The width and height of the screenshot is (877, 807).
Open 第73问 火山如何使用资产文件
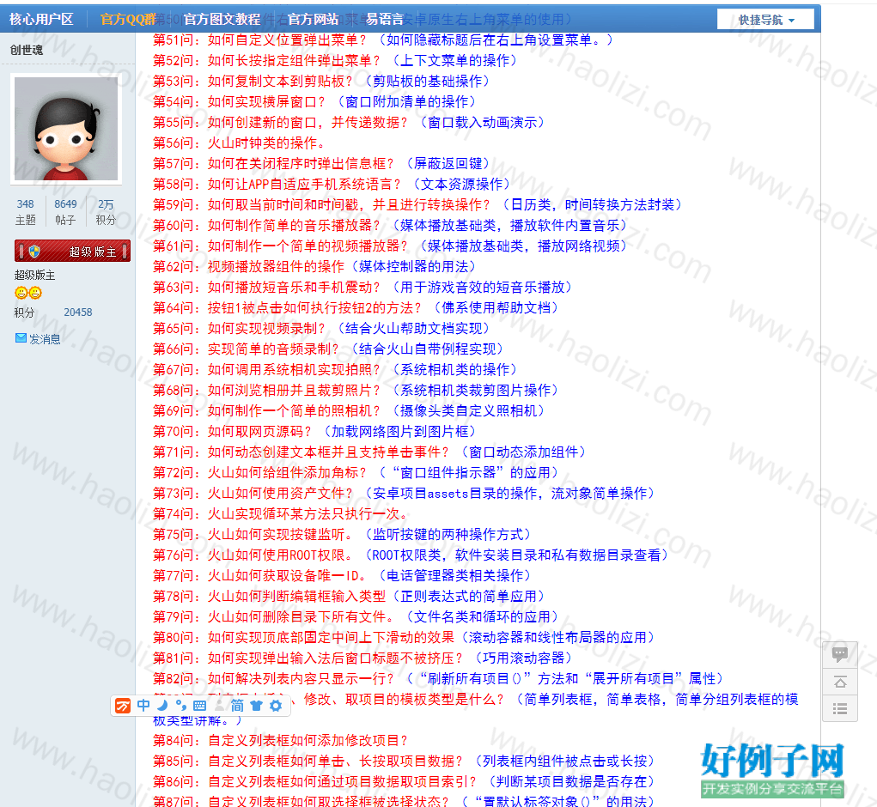(404, 494)
